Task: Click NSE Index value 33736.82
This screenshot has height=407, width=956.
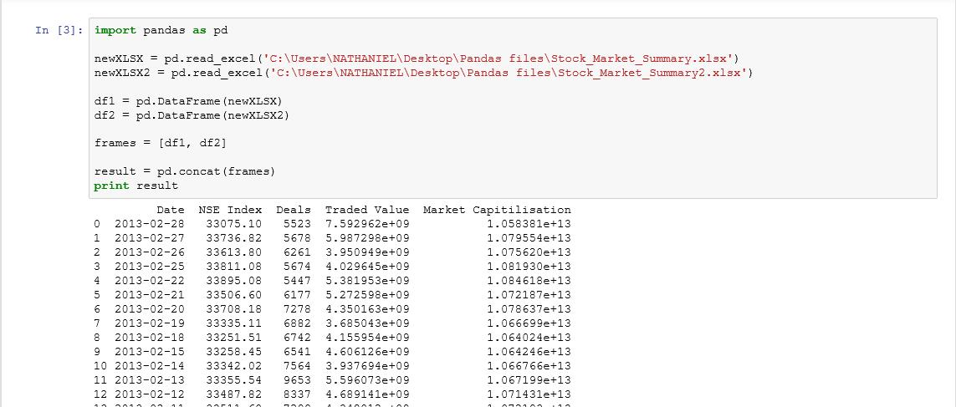Action: (233, 238)
